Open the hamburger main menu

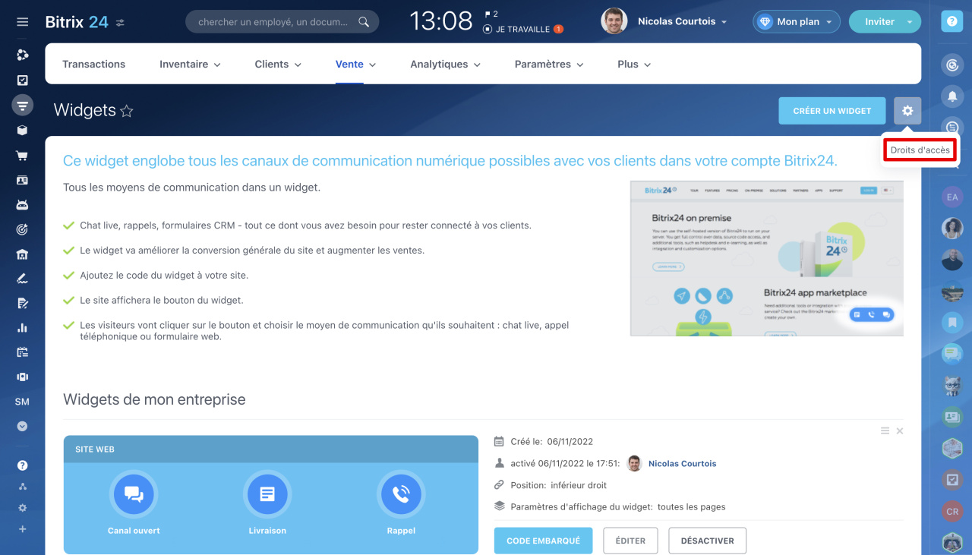point(22,22)
